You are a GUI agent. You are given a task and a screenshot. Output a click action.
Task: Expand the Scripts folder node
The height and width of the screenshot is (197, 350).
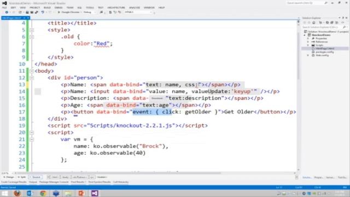pyautogui.click(x=308, y=45)
